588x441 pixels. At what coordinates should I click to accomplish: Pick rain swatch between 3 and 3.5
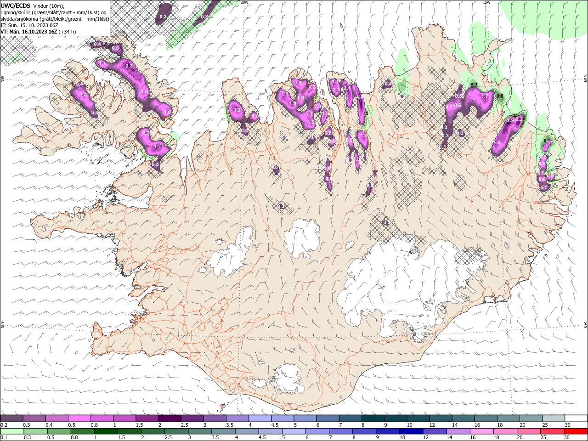[x=199, y=431]
